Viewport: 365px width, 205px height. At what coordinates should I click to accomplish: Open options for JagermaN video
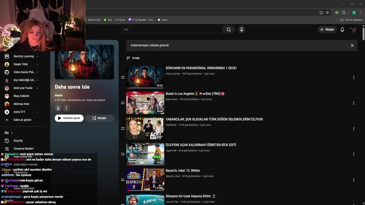click(354, 154)
